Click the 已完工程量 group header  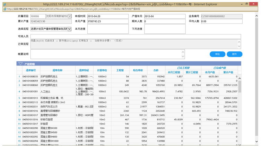[x=183, y=68]
